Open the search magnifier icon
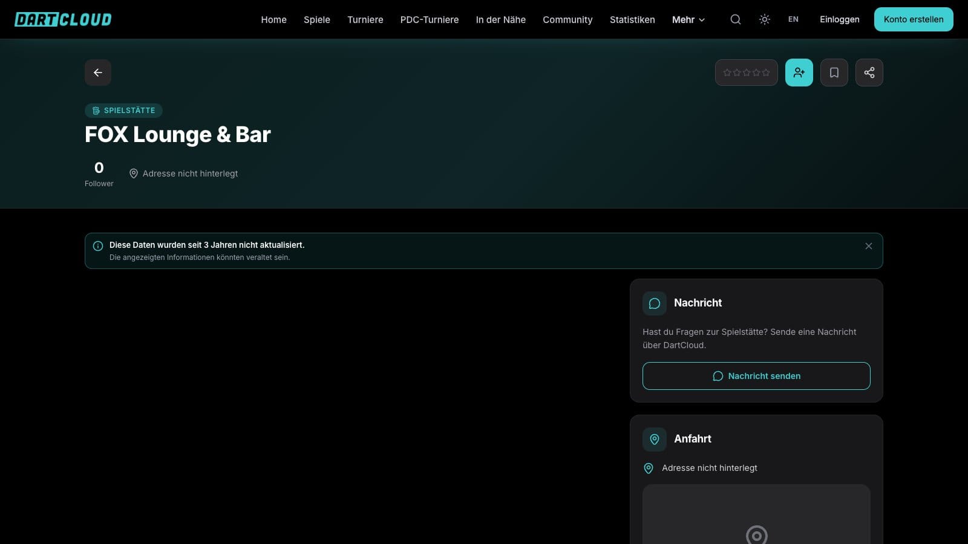The width and height of the screenshot is (968, 544). pyautogui.click(x=736, y=19)
